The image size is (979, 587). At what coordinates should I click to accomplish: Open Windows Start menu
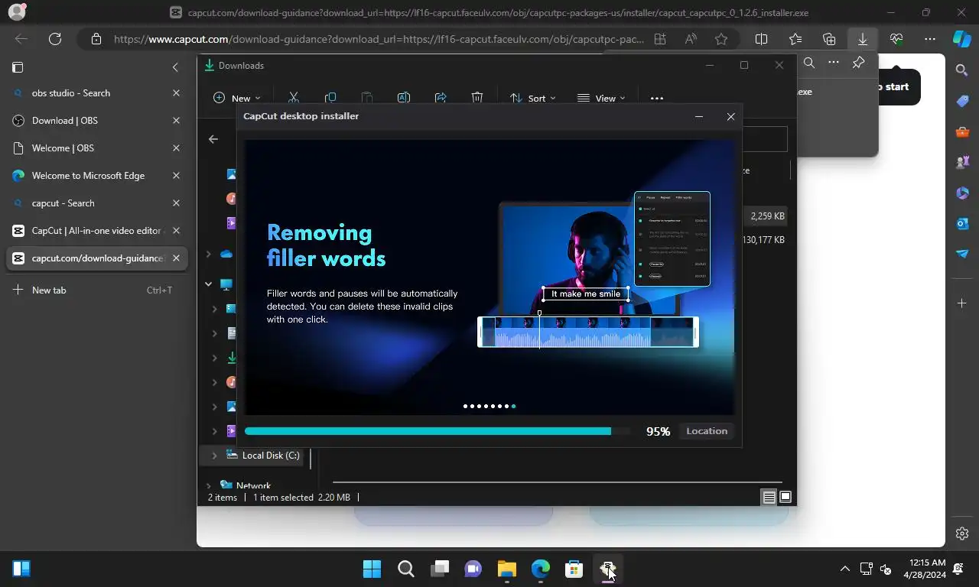pos(372,569)
